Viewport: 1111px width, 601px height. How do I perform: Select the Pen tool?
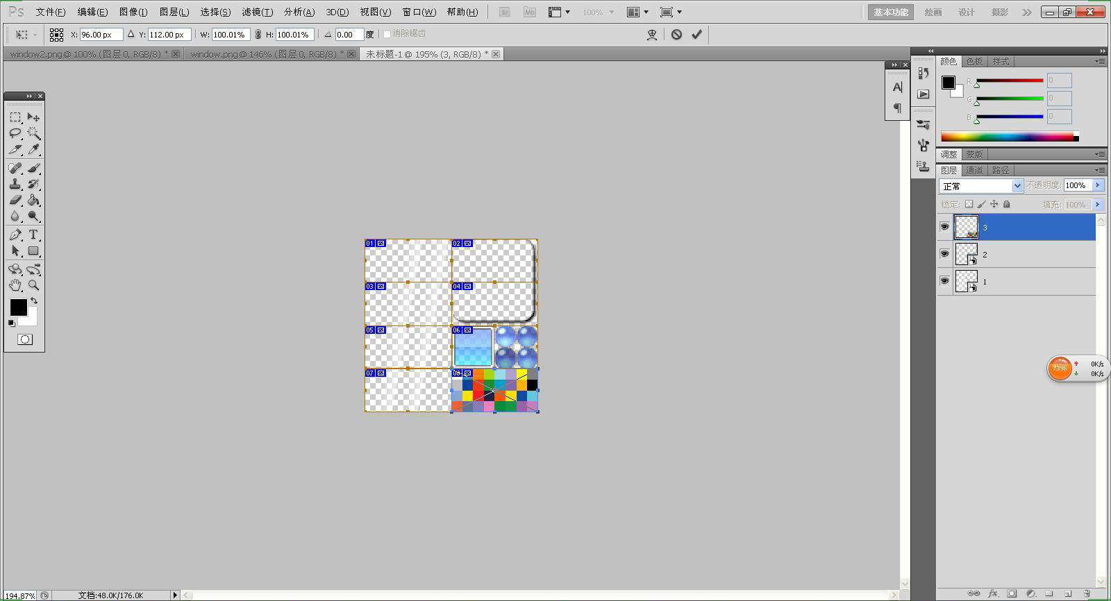[x=15, y=235]
